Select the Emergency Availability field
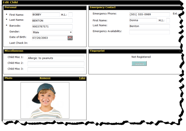 tap(149, 32)
